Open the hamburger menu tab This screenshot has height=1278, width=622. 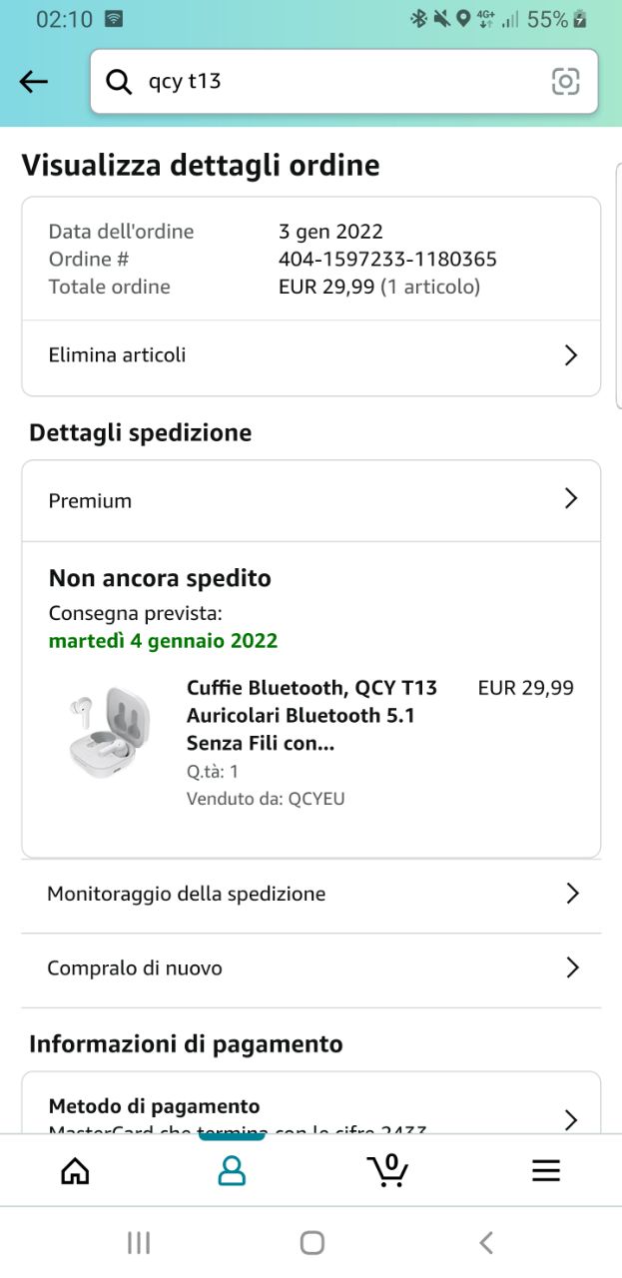click(545, 1170)
